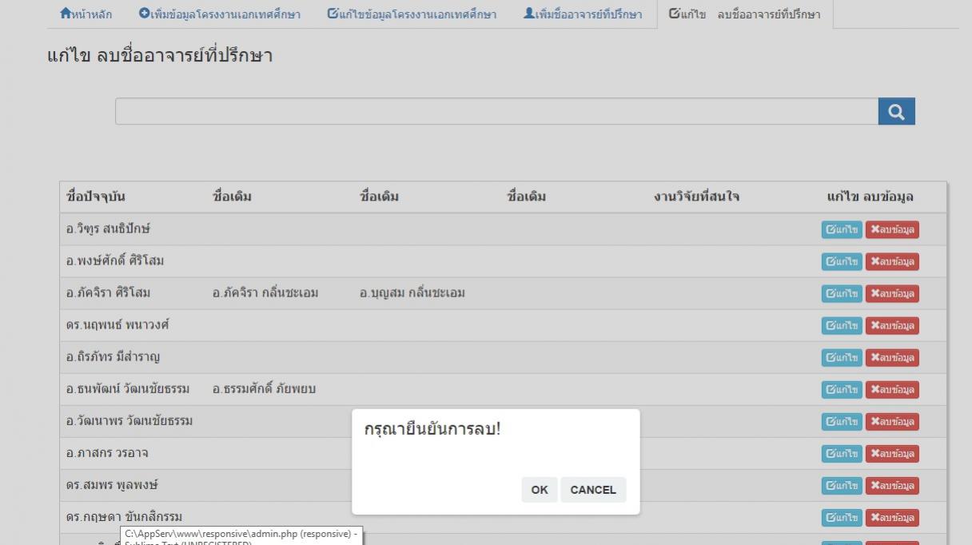972x545 pixels.
Task: Edit the ดร.นฤพนธ์ พนาวงศ์ row
Action: tap(842, 326)
